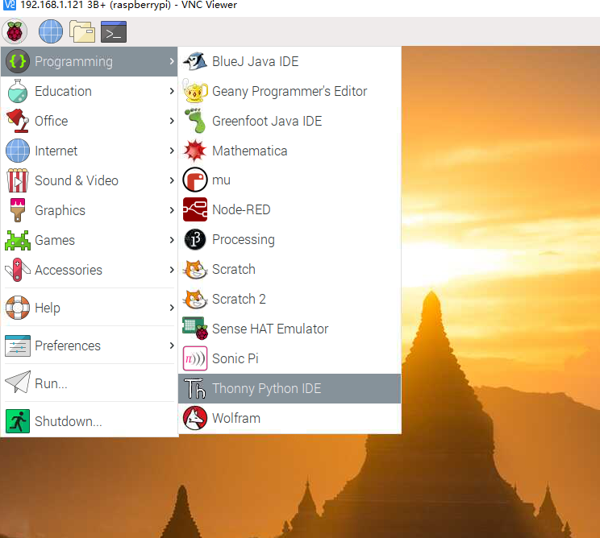Click the VNC Viewer title bar logo
This screenshot has height=538, width=600.
(x=10, y=5)
